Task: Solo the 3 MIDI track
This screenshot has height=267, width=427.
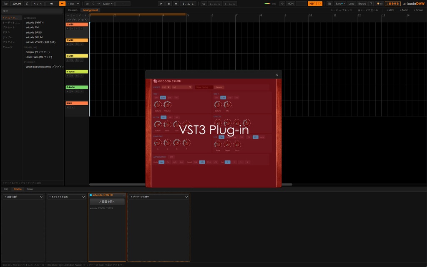Action: pos(77,60)
